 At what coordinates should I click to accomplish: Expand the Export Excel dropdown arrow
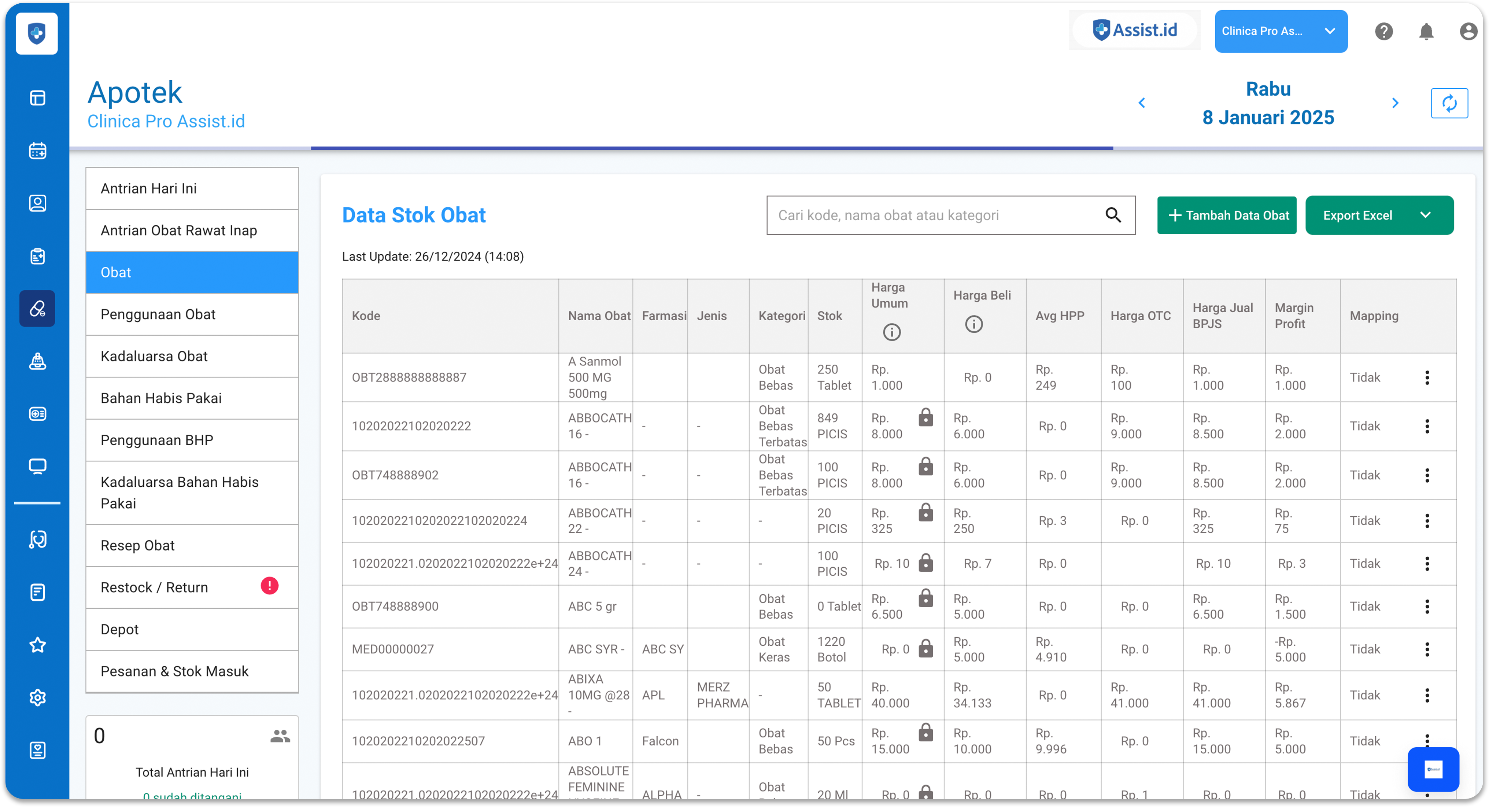(x=1425, y=215)
